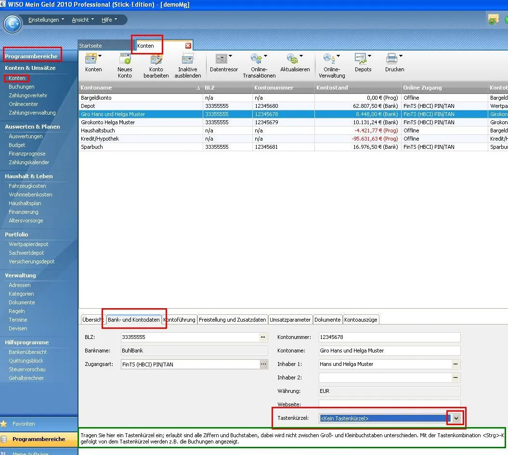
Task: Expand the Tastenkürzel dropdown arrow
Action: (456, 418)
